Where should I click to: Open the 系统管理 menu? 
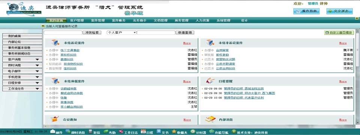223,20
